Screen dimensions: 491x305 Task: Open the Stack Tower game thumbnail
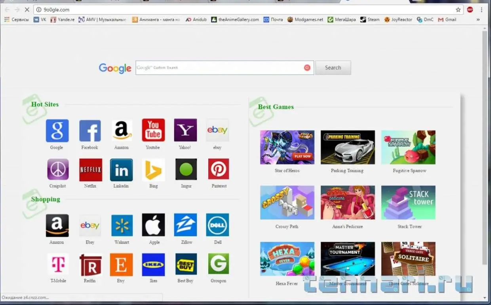coord(408,202)
